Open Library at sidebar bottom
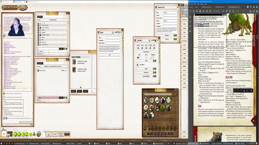 point(185,136)
